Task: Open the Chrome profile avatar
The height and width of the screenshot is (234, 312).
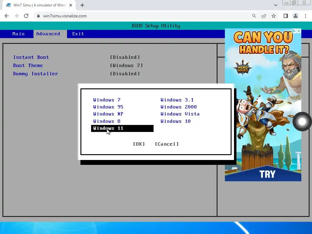Action: 296,16
